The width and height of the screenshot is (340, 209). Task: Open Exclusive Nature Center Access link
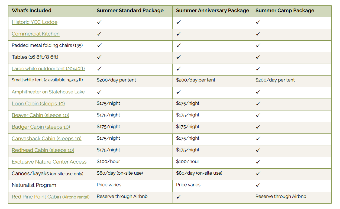[x=49, y=162]
